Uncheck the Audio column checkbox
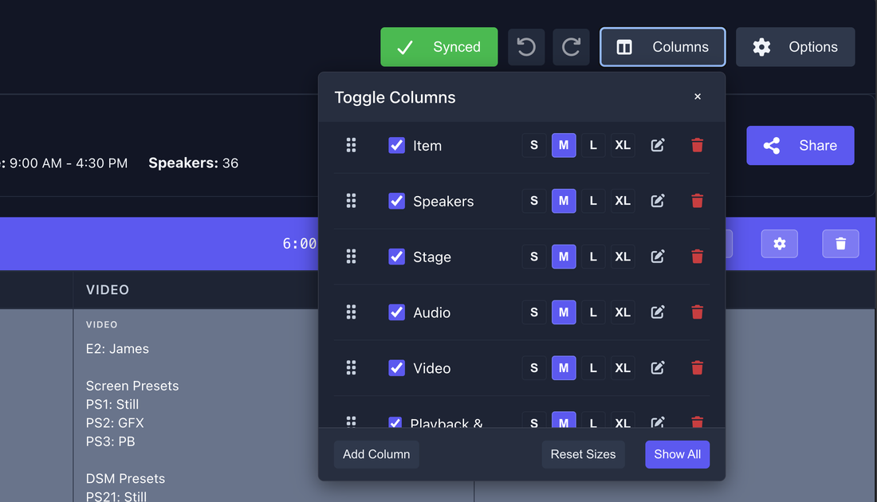Image resolution: width=877 pixels, height=502 pixels. 396,312
